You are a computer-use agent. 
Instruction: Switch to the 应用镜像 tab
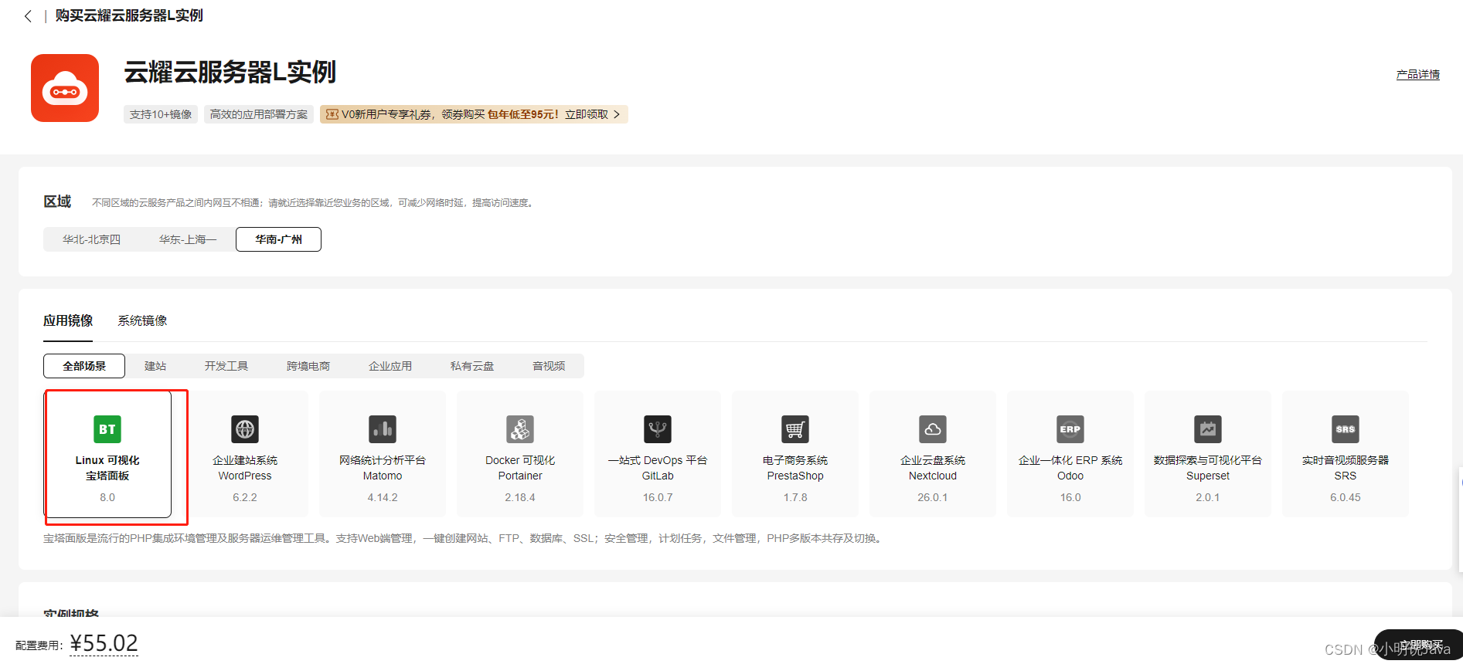[x=68, y=320]
